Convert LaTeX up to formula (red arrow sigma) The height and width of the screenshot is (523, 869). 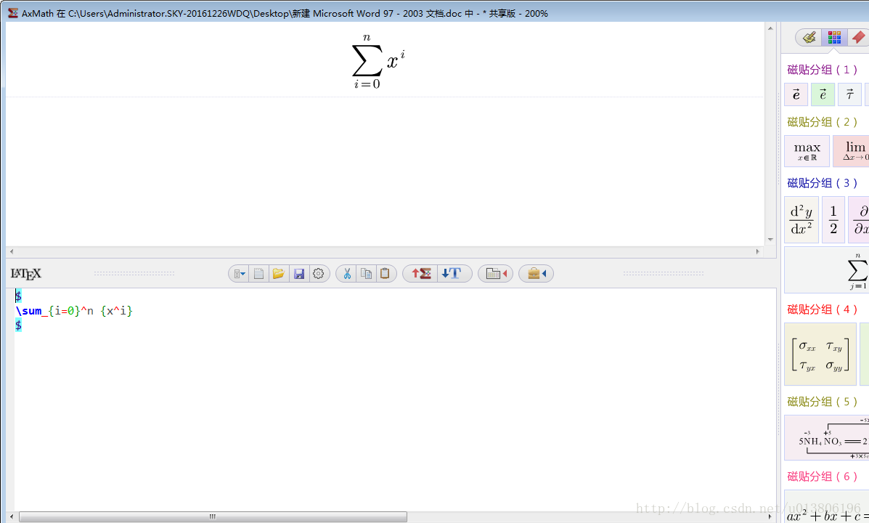pos(420,273)
